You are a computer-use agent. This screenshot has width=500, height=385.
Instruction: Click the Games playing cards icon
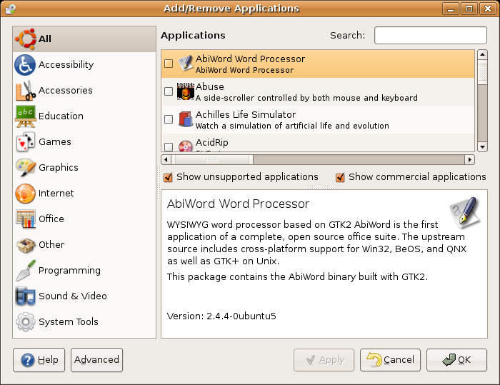(x=25, y=142)
